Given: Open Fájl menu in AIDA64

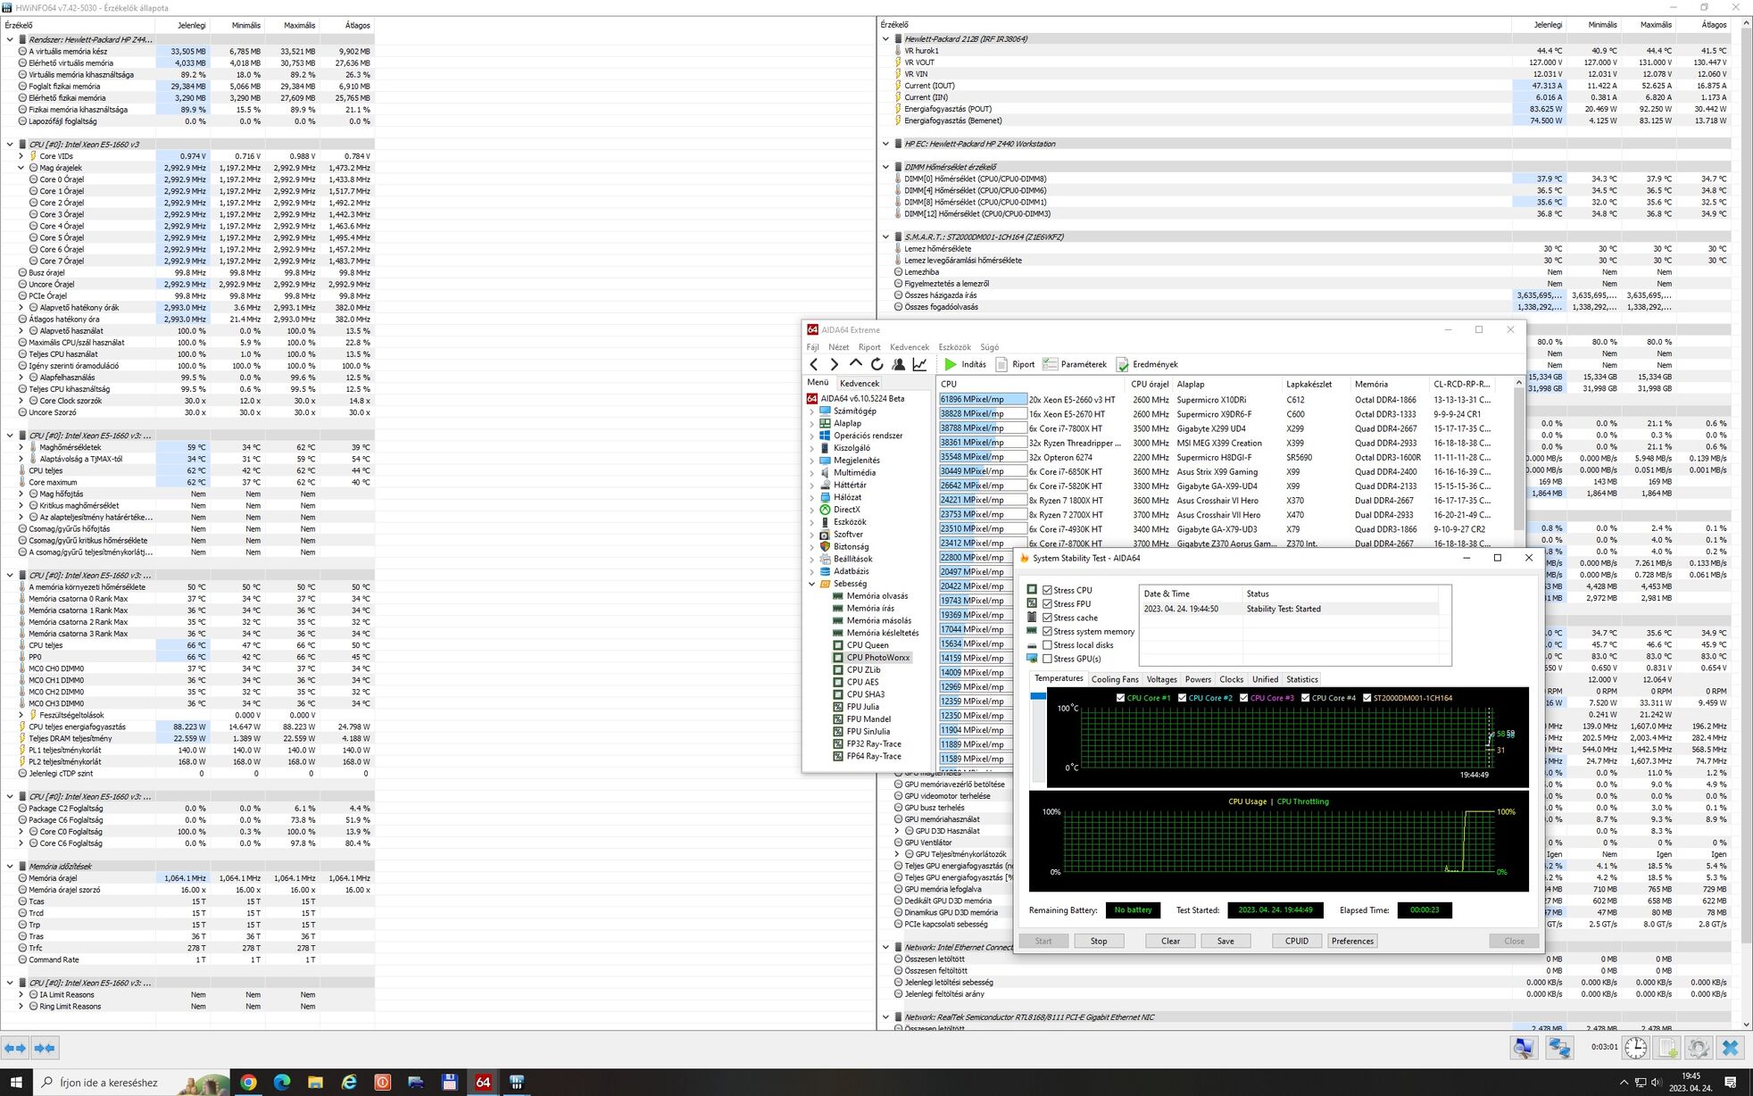Looking at the screenshot, I should click(x=812, y=347).
